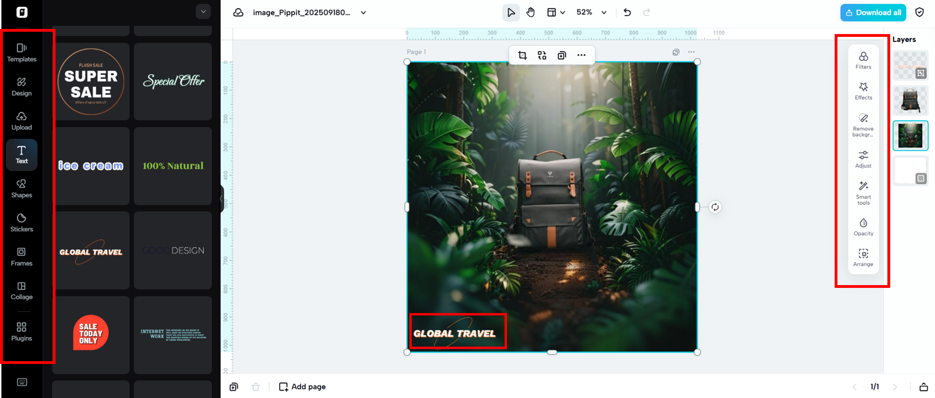
Task: Open more options in the floating toolbar
Action: click(x=581, y=56)
